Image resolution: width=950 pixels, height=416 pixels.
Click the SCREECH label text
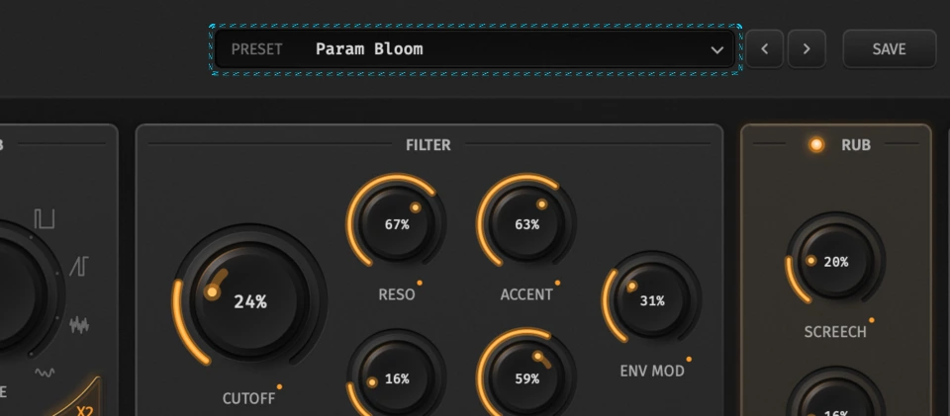[835, 331]
